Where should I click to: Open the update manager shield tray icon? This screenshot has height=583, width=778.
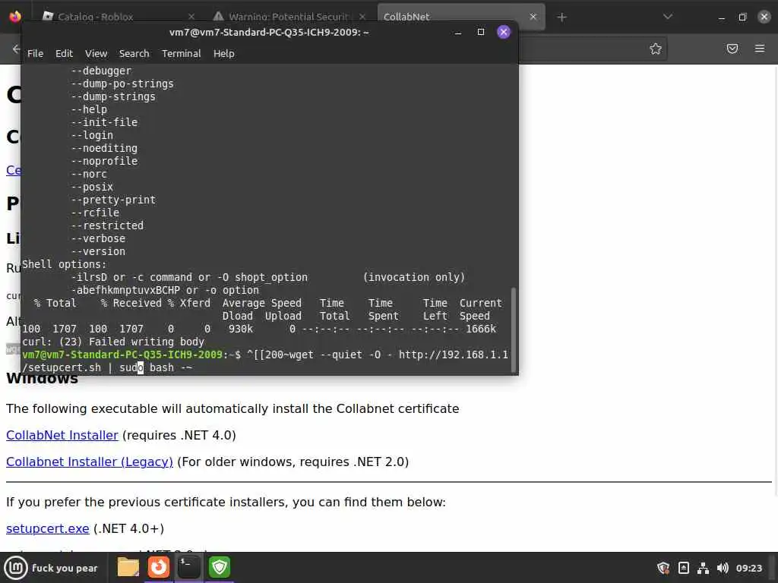click(663, 568)
